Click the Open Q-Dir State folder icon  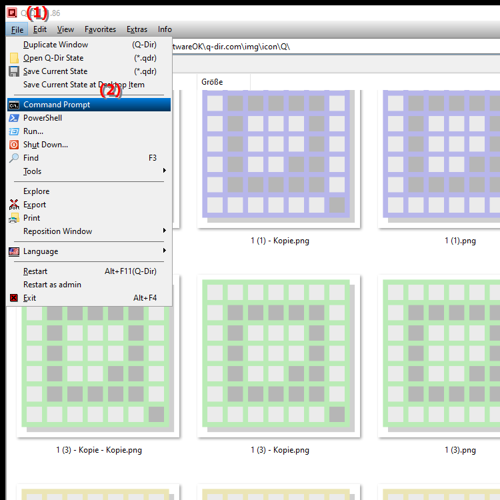14,58
